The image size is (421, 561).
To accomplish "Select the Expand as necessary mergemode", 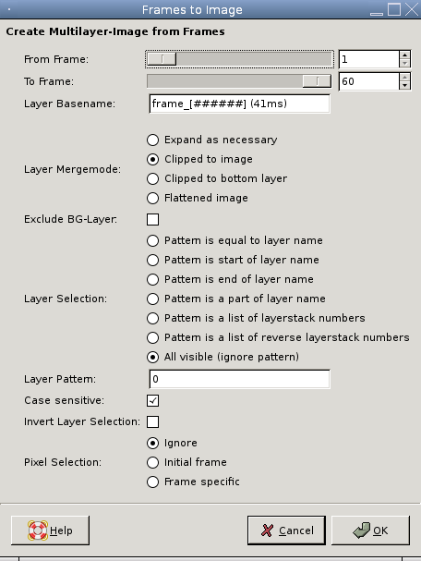I will pyautogui.click(x=212, y=140).
